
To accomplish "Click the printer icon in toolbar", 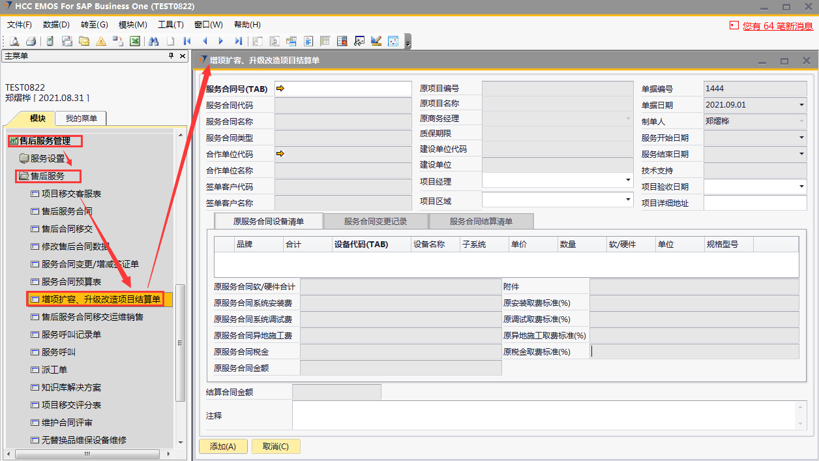I will 31,41.
